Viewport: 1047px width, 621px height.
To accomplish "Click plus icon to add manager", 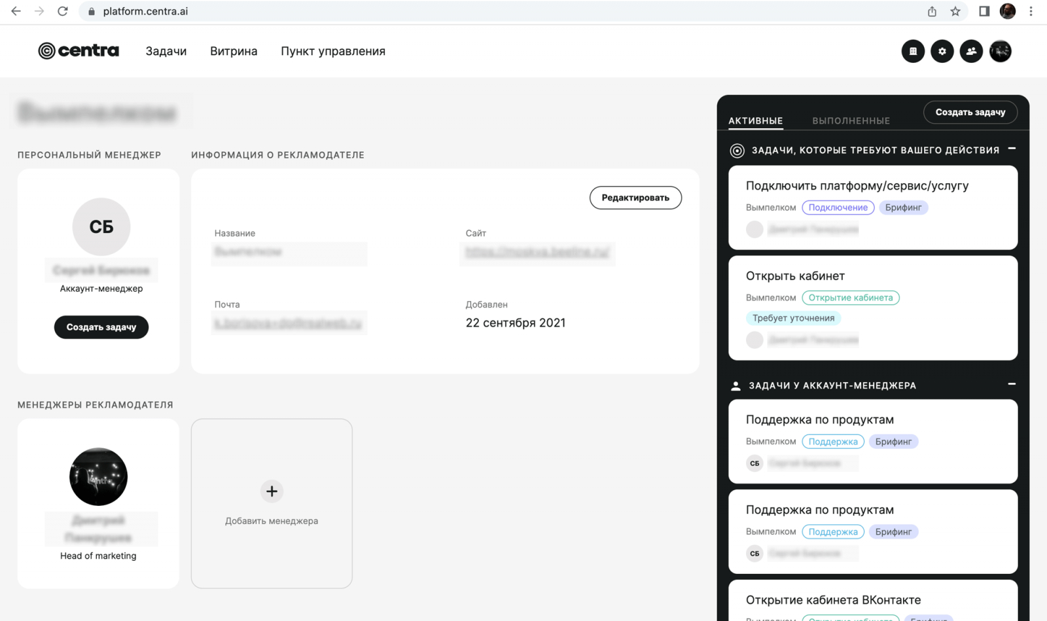I will [x=272, y=491].
